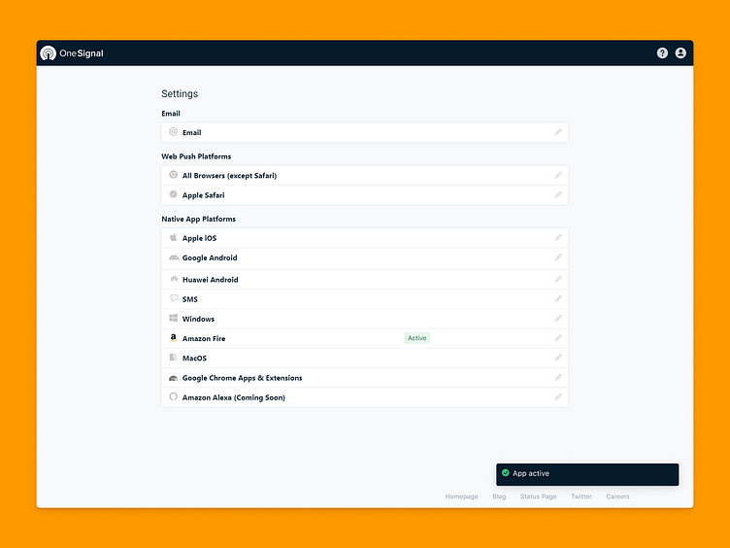
Task: Click the Windows edit pencil icon
Action: click(x=558, y=319)
